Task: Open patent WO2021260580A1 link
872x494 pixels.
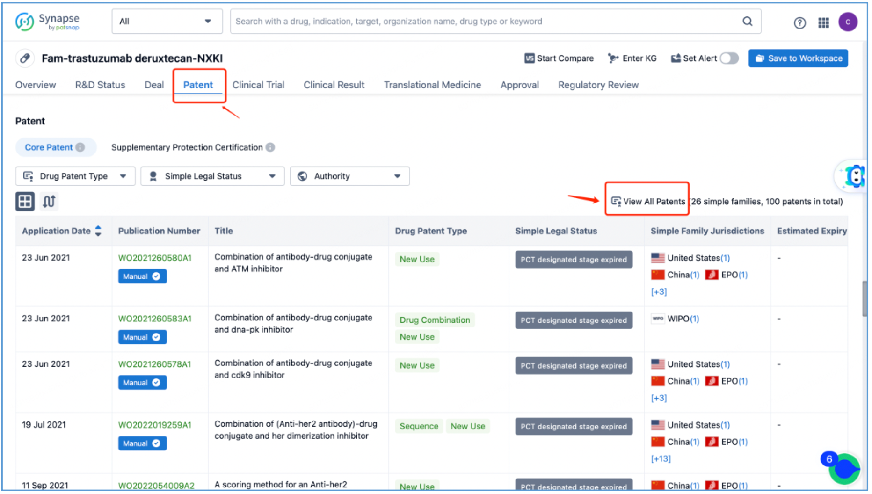Action: (155, 258)
